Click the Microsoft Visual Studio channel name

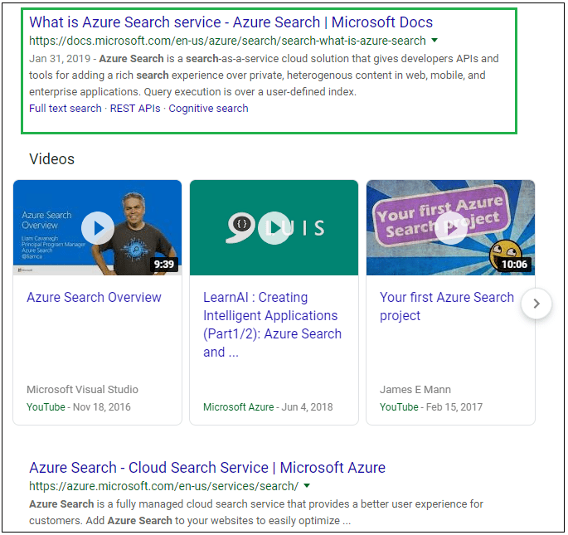coord(82,389)
